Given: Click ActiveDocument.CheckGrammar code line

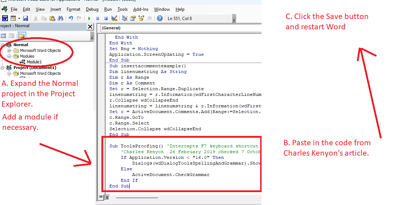Looking at the screenshot, I should point(171,175).
